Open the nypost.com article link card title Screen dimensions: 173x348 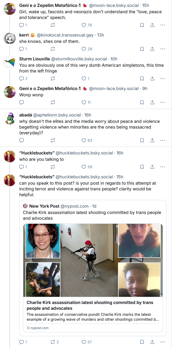[90, 305]
